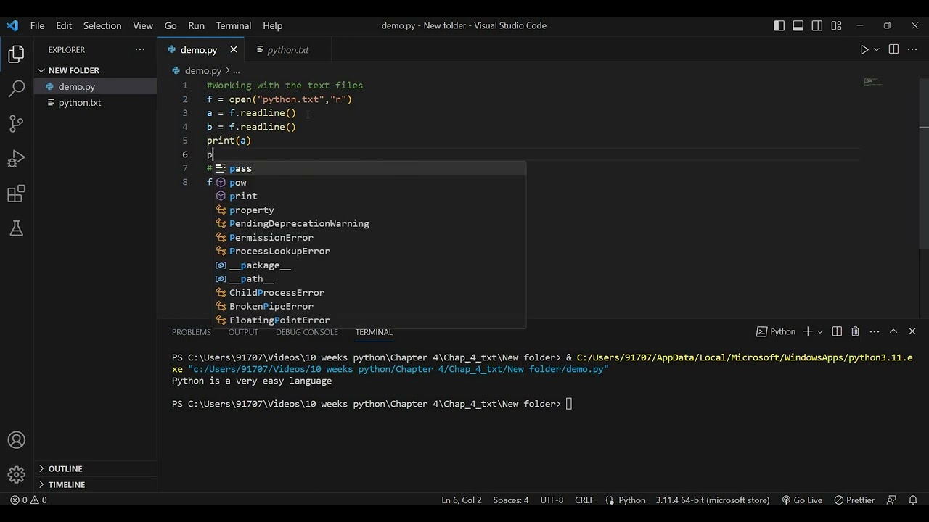Open terminal panel More Actions ellipsis
The image size is (929, 522).
click(x=873, y=331)
